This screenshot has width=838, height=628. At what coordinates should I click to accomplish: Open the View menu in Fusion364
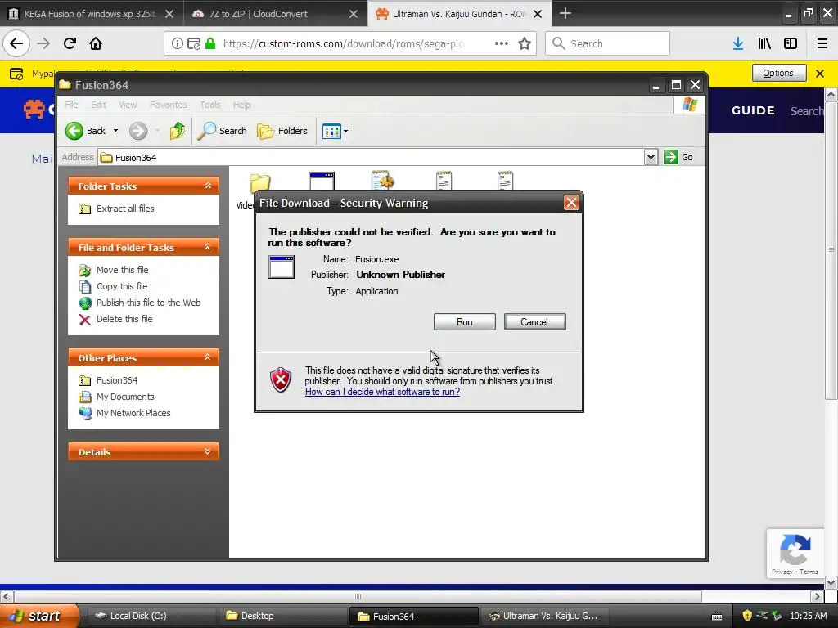tap(128, 105)
